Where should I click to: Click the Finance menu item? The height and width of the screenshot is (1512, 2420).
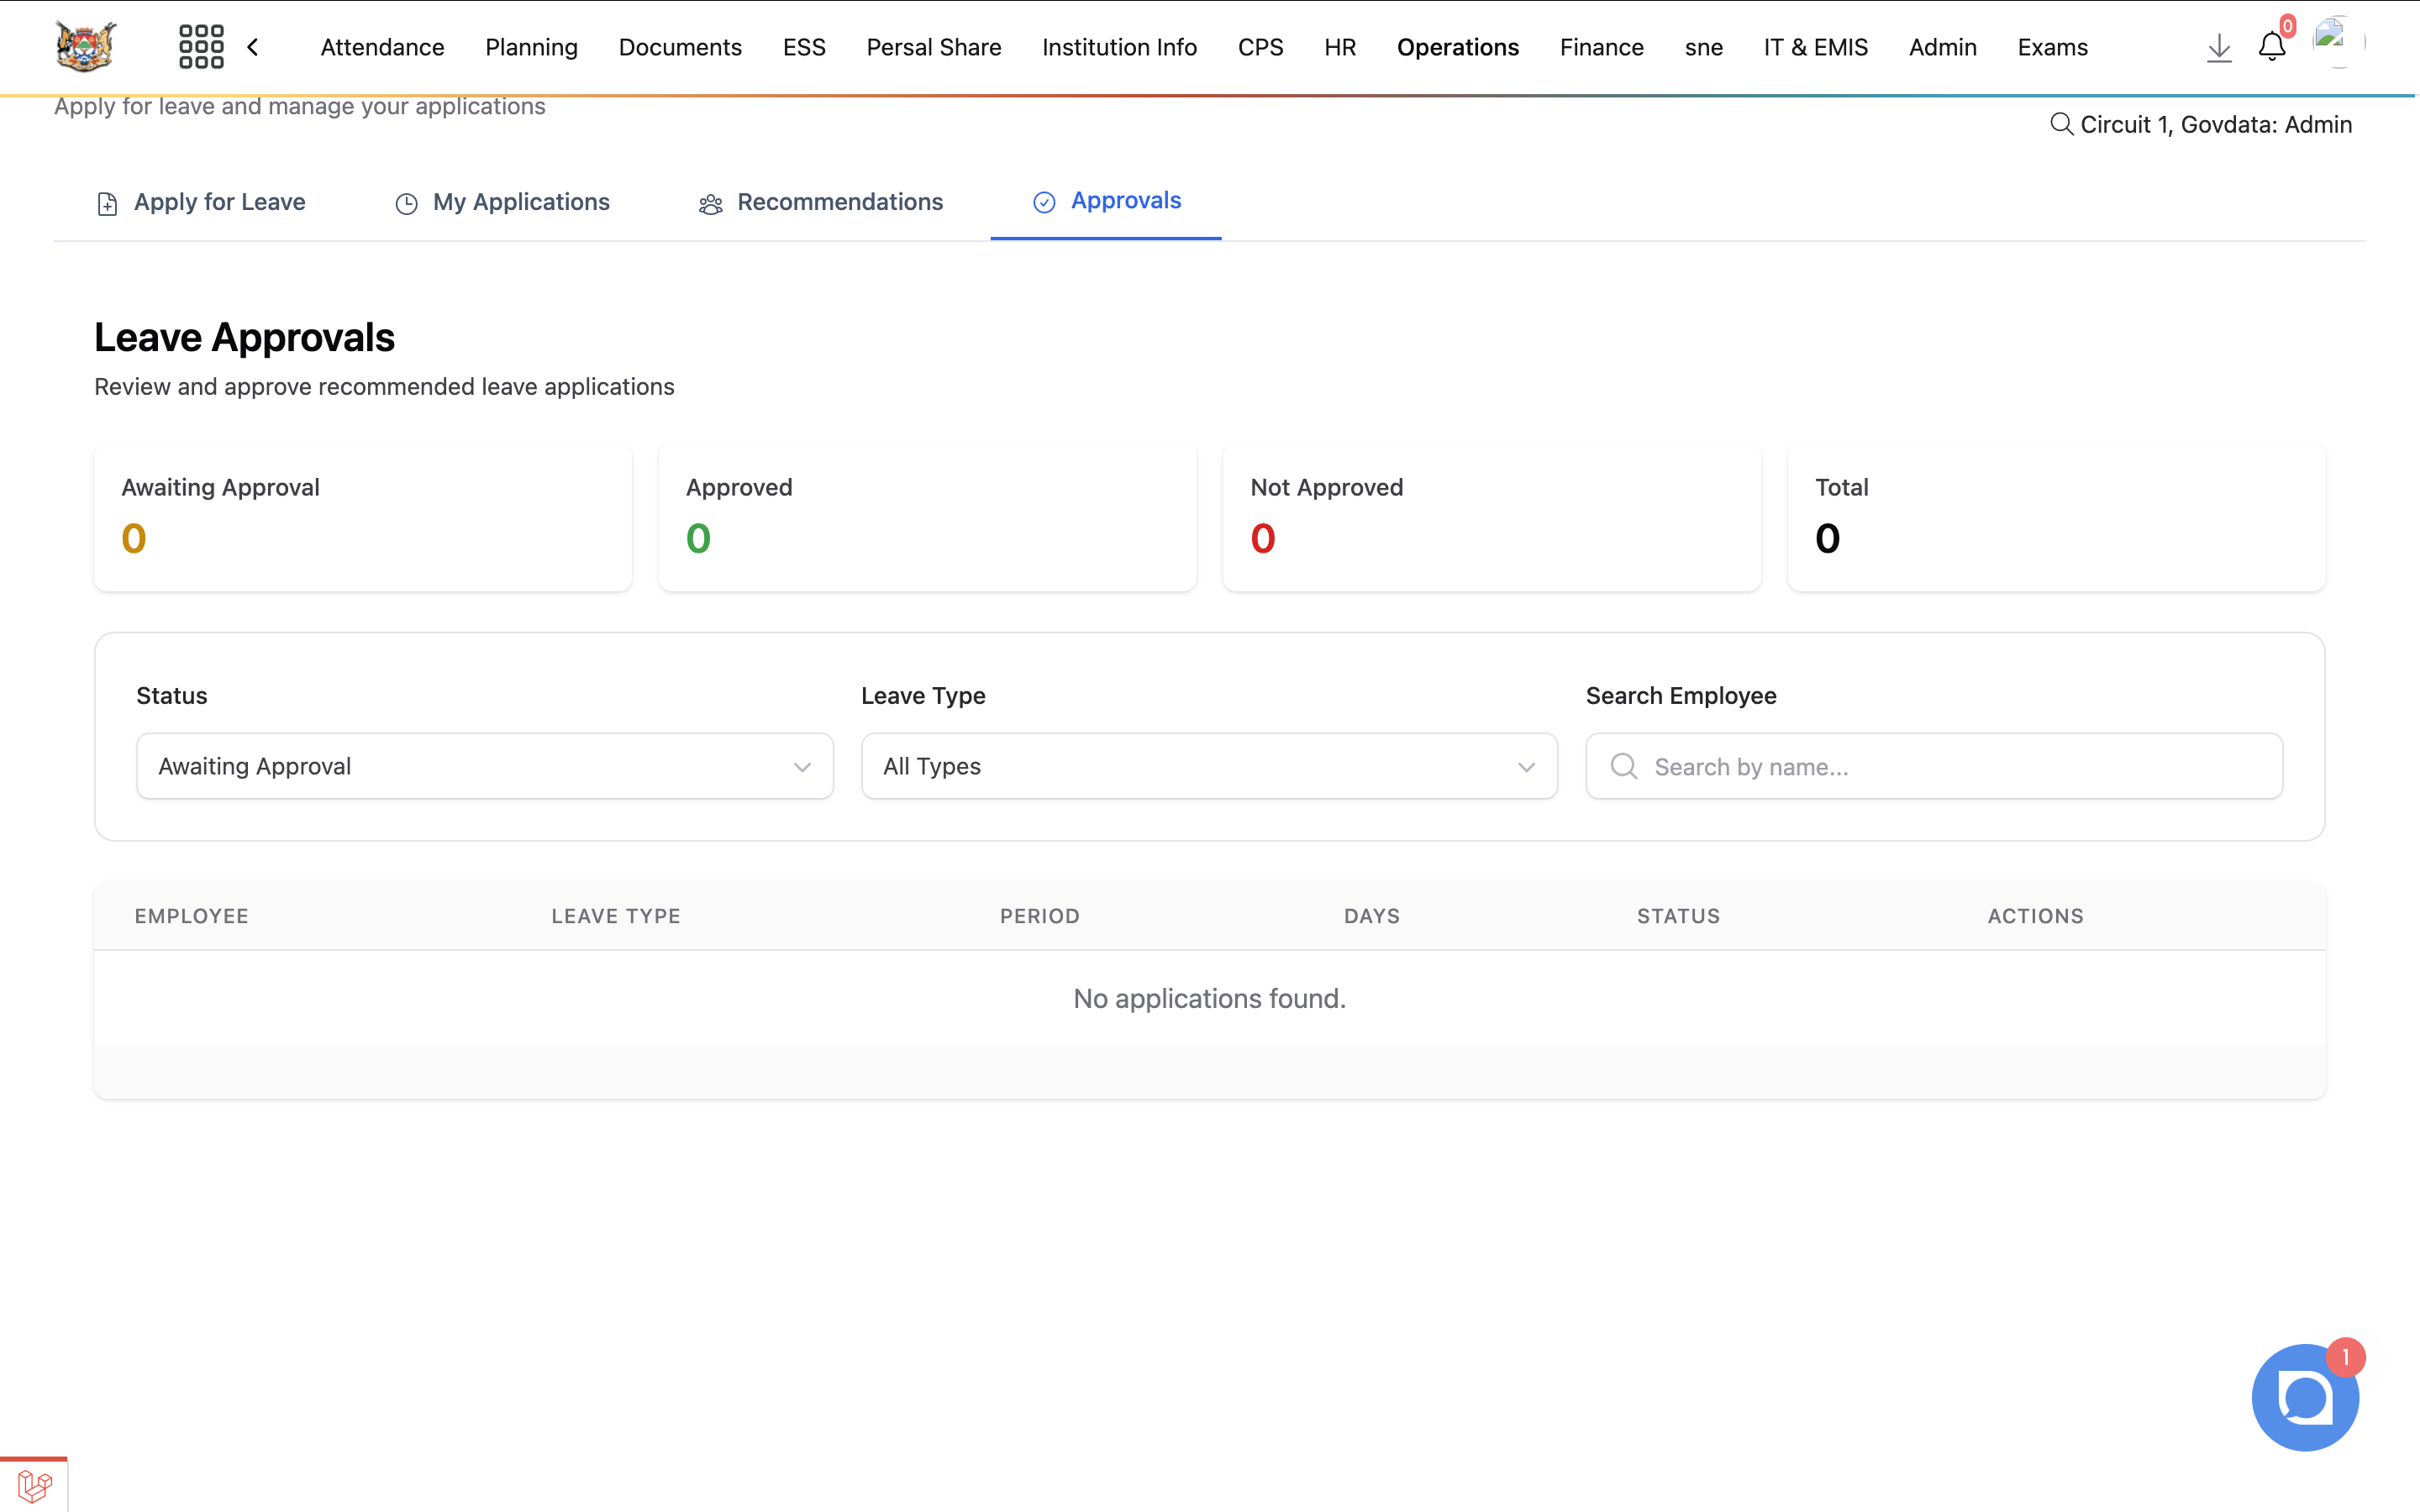(x=1601, y=47)
